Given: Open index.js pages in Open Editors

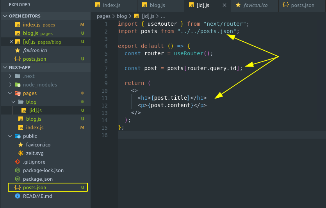Looking at the screenshot, I should 46,25.
